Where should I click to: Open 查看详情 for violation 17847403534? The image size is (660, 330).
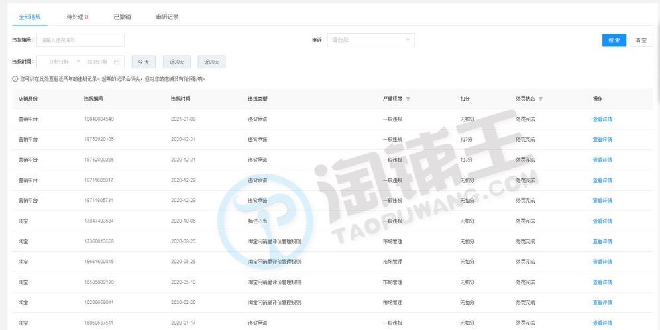point(602,221)
